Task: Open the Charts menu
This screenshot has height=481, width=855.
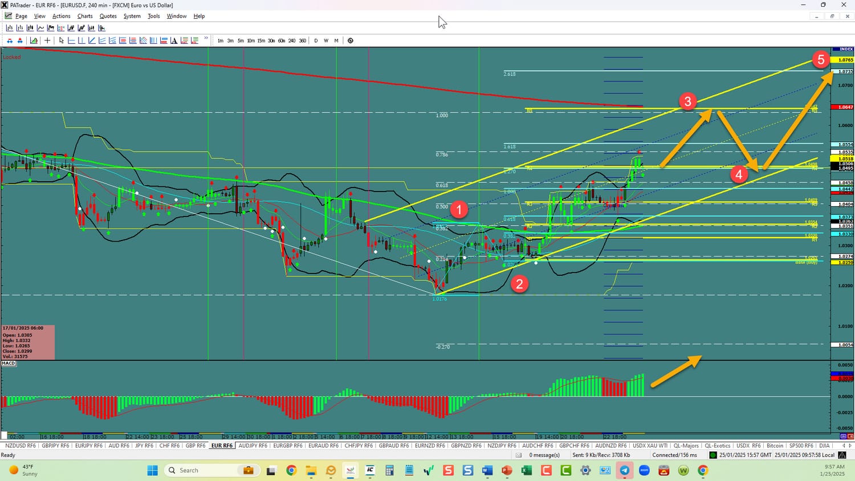Action: click(85, 16)
